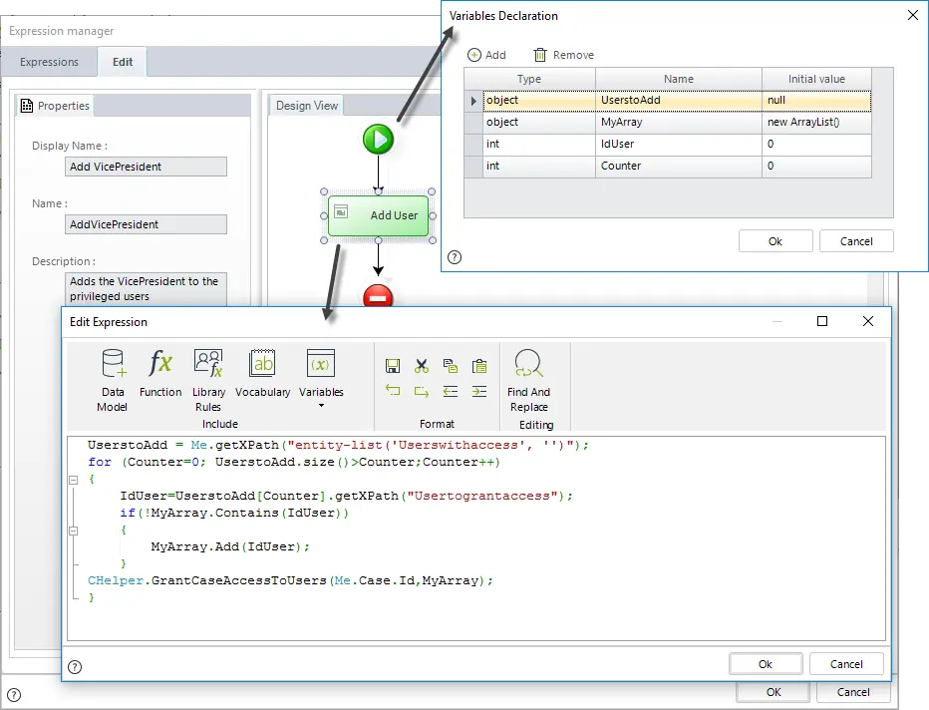Expand the Variables dropdown arrow

point(321,406)
